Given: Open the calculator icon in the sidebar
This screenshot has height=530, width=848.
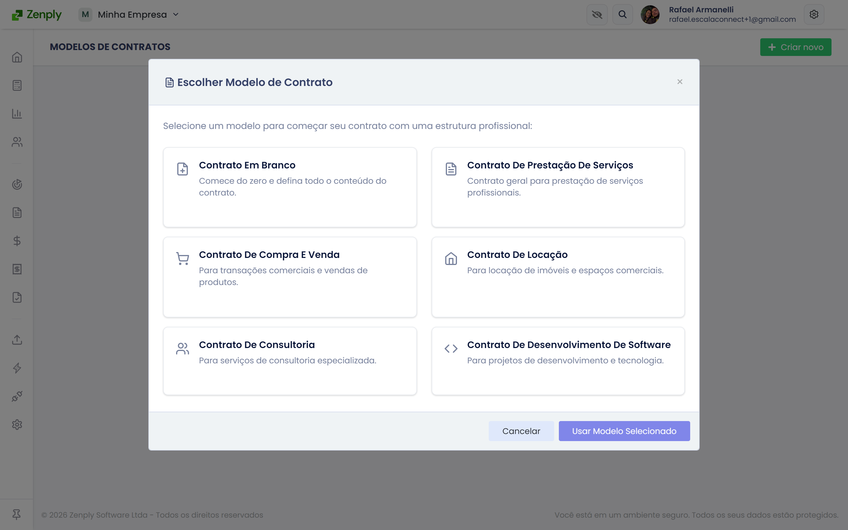Looking at the screenshot, I should click(x=17, y=85).
